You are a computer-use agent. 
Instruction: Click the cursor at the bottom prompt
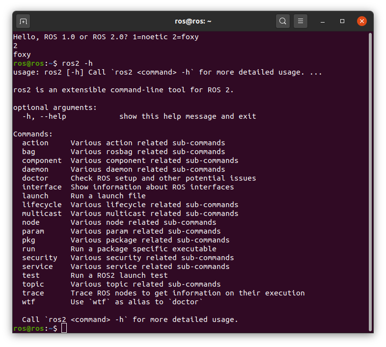64,328
